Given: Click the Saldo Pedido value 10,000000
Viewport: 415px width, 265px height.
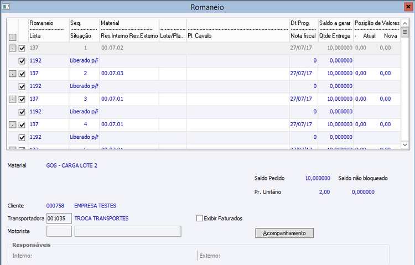Looking at the screenshot, I should pyautogui.click(x=318, y=178).
